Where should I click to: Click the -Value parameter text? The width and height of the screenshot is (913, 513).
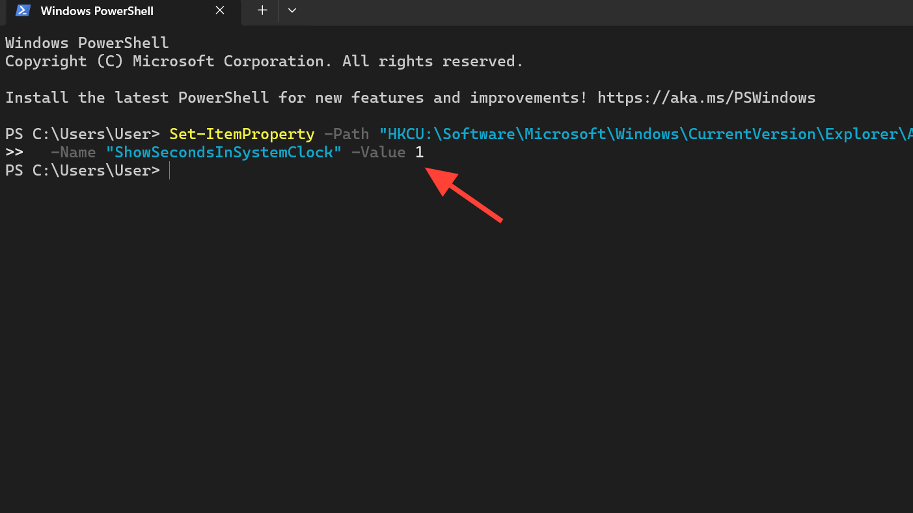click(378, 152)
